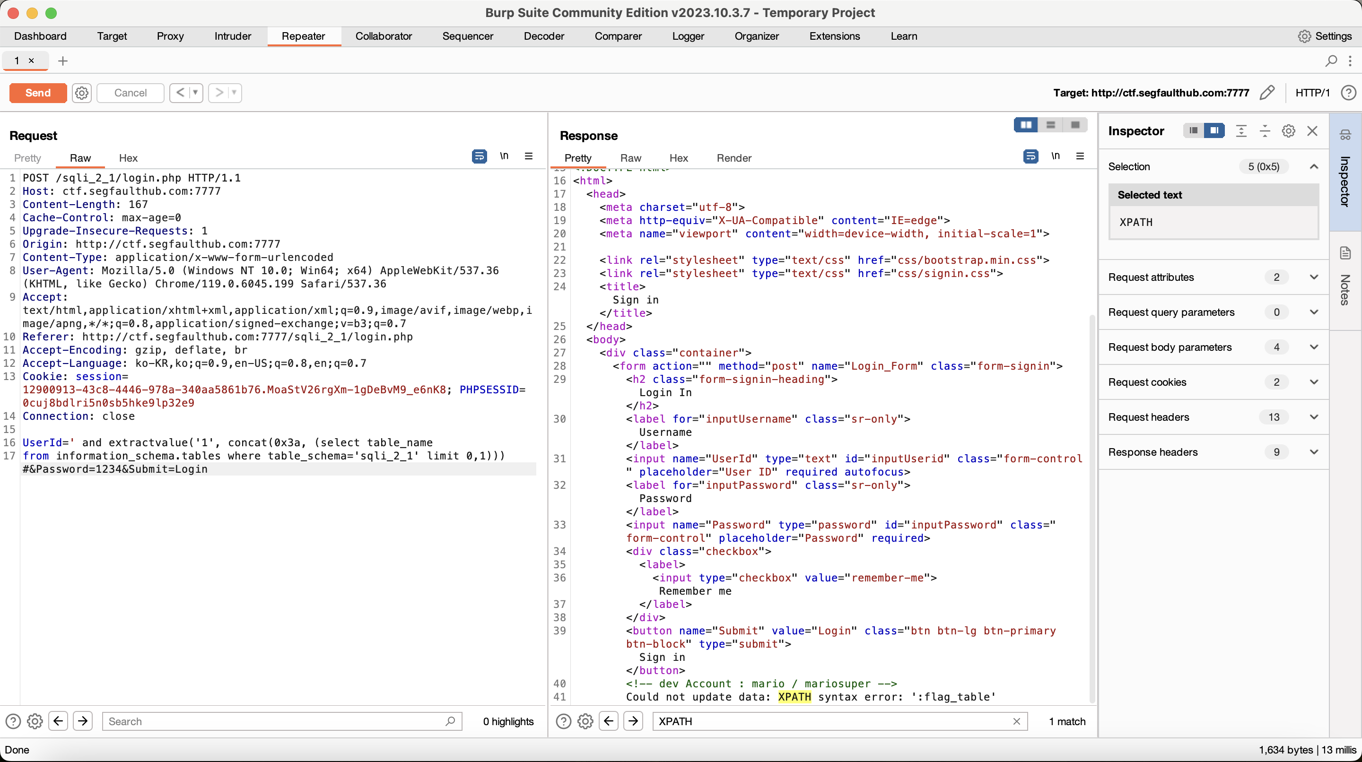Image resolution: width=1362 pixels, height=762 pixels.
Task: Select top-bottom request/response layout
Action: click(x=1050, y=125)
